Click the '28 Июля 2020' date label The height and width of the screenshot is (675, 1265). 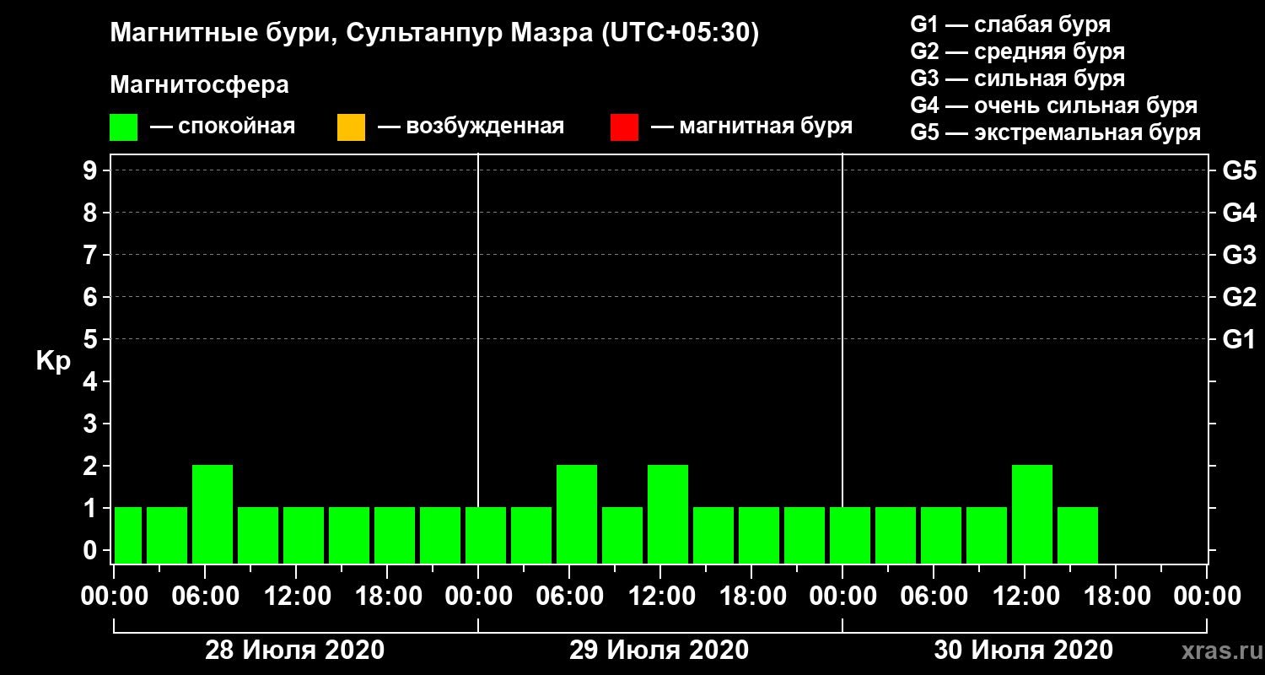click(x=295, y=651)
